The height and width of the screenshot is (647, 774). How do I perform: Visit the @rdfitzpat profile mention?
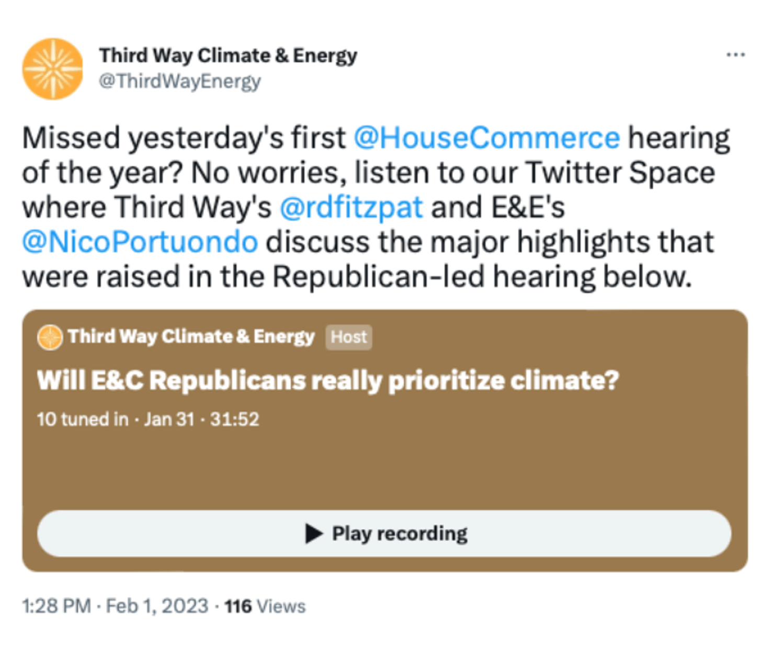point(351,207)
